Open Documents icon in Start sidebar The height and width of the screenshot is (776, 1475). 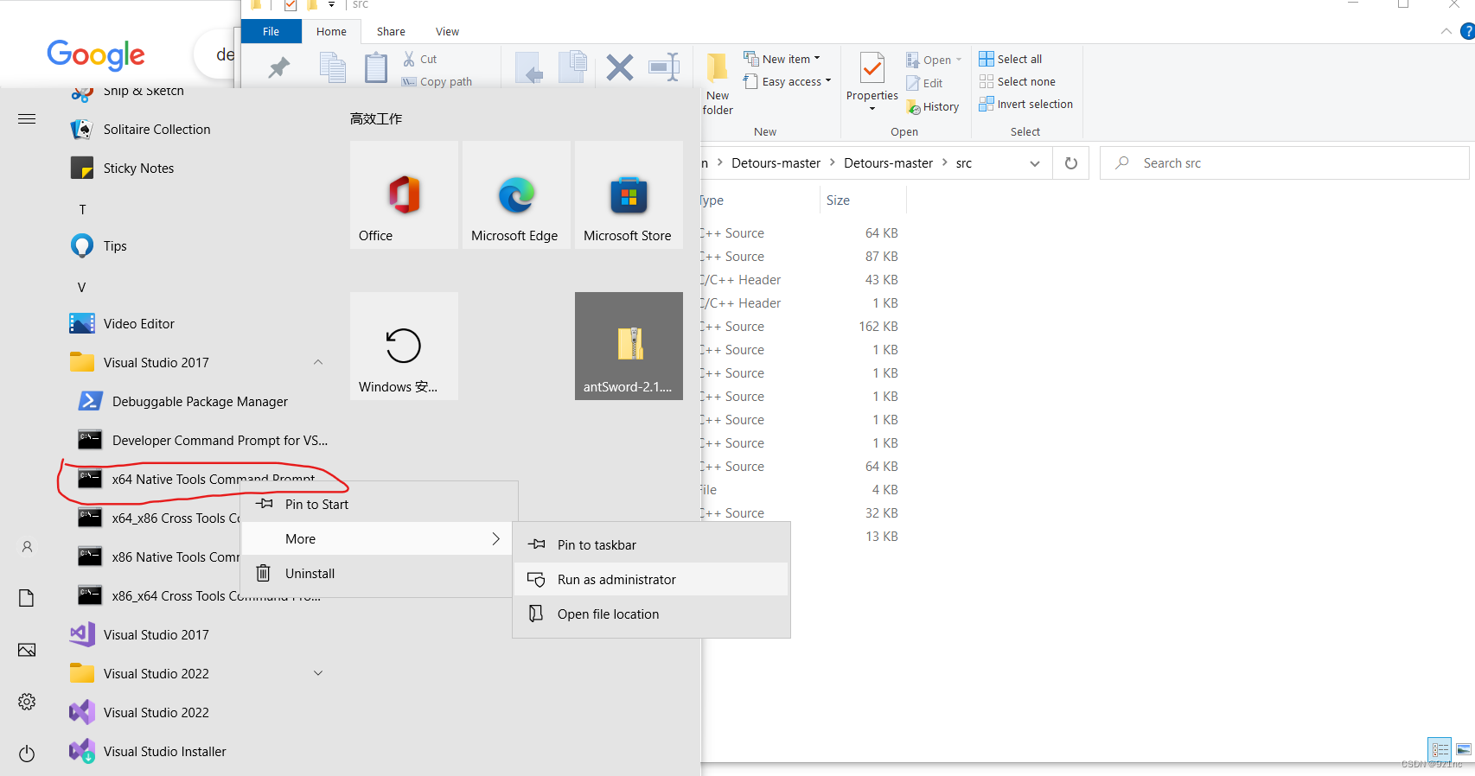click(x=27, y=598)
